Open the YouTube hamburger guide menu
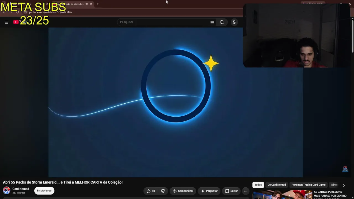The image size is (354, 199). click(x=7, y=22)
